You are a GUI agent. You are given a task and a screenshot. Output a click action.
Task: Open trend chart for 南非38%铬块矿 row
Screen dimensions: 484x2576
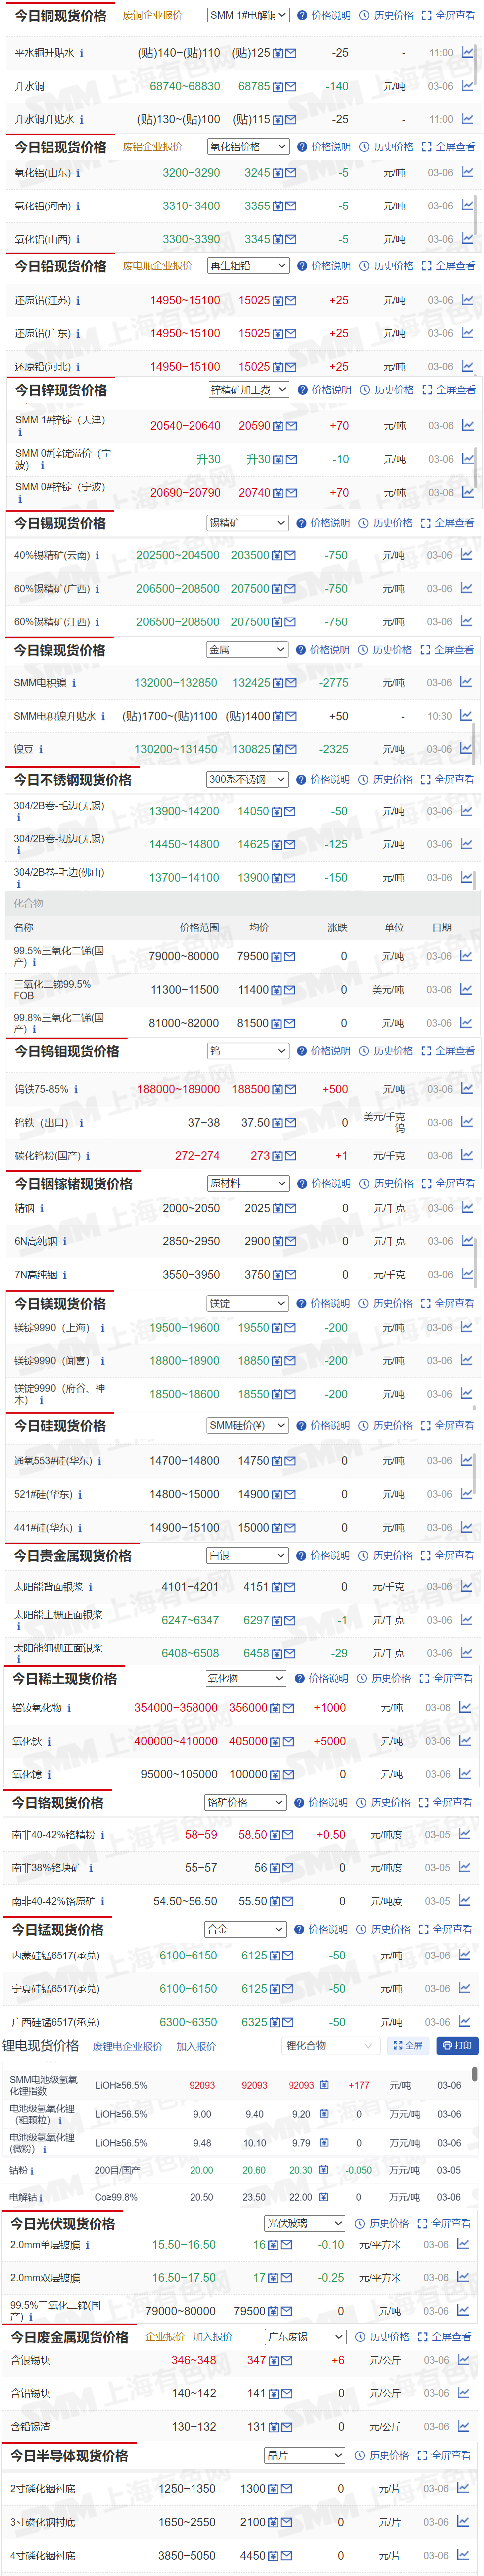tap(464, 1868)
